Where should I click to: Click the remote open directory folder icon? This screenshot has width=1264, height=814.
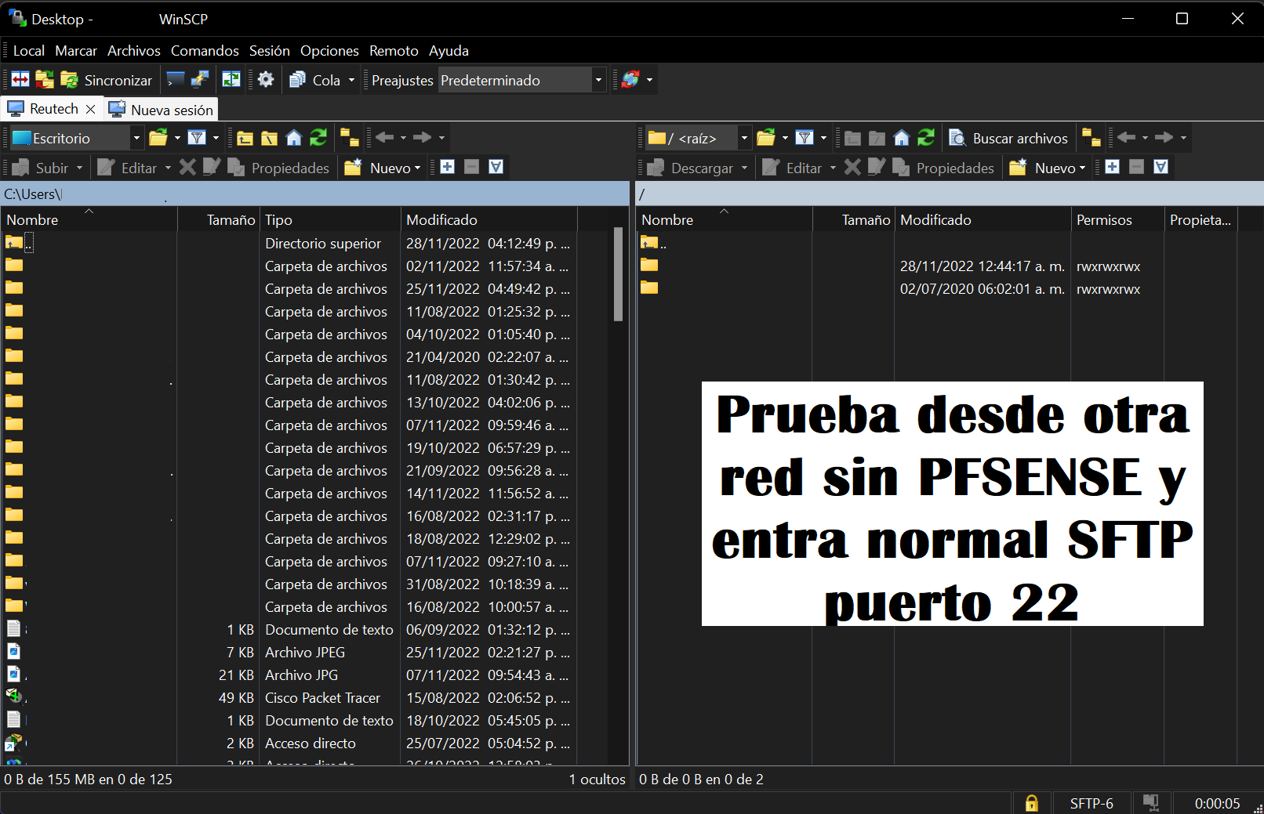click(x=766, y=138)
